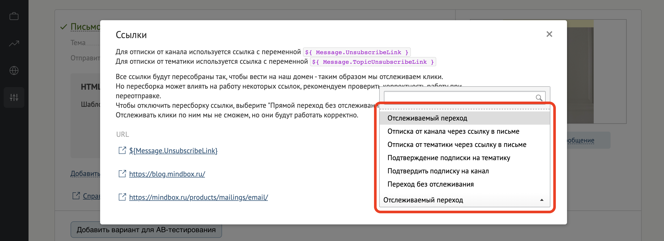Click external-link icon beside blog.mindbox.ru
Image resolution: width=664 pixels, height=241 pixels.
122,174
